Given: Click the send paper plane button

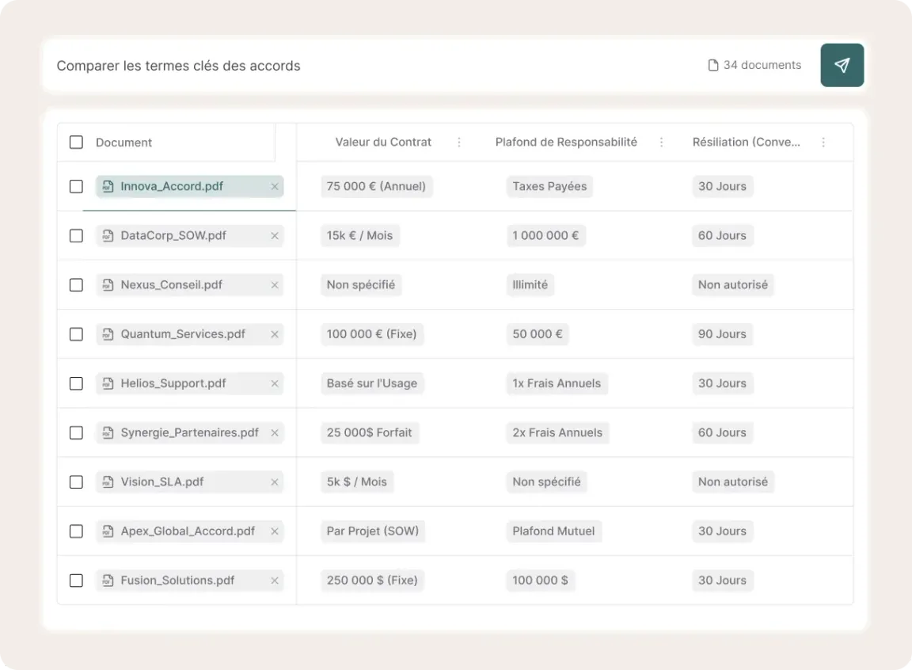Looking at the screenshot, I should [842, 65].
